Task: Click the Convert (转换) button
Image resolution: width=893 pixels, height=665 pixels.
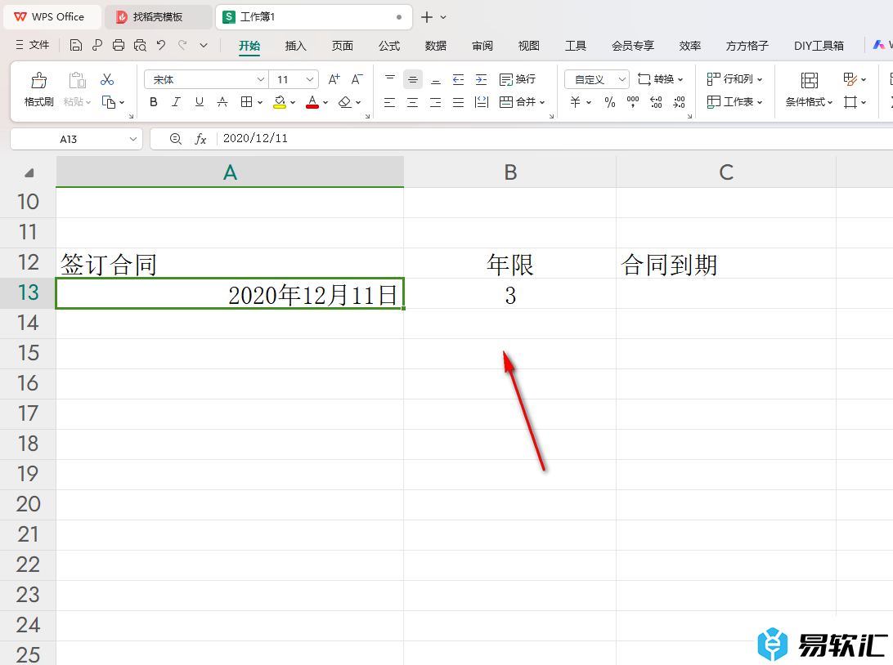Action: pos(660,79)
